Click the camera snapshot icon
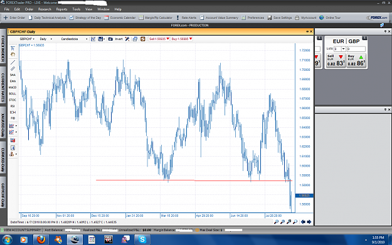The width and height of the screenshot is (392, 245). point(110,39)
